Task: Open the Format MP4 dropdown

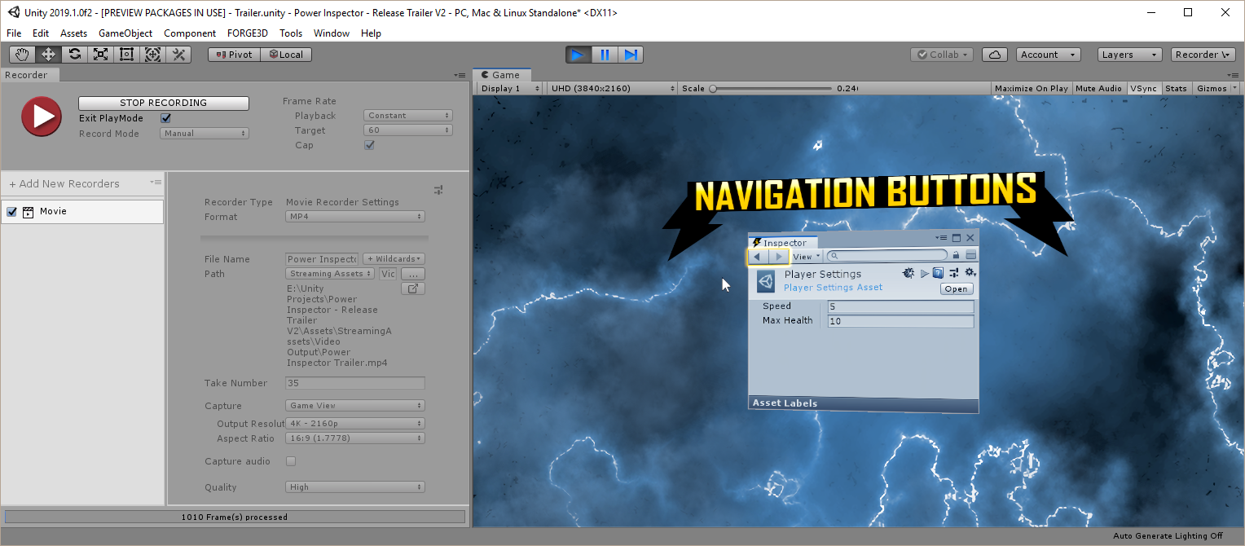Action: [355, 217]
